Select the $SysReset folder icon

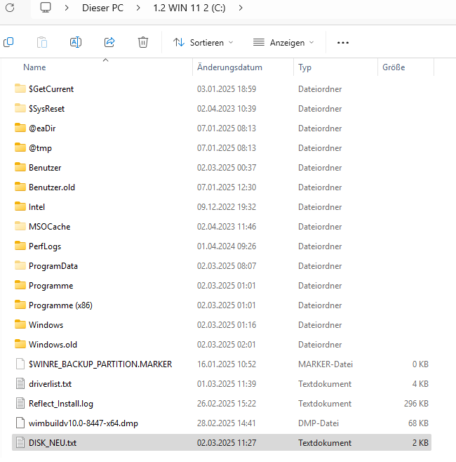click(x=20, y=108)
